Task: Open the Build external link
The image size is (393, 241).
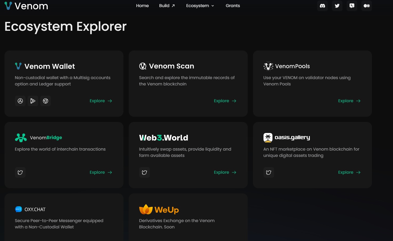Action: tap(167, 6)
